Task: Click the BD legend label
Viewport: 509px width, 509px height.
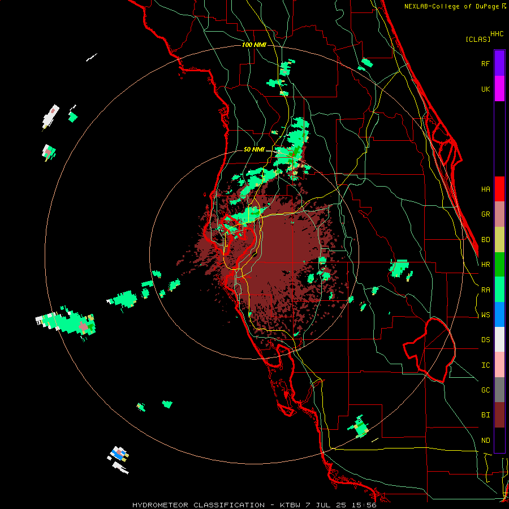Action: click(x=485, y=240)
